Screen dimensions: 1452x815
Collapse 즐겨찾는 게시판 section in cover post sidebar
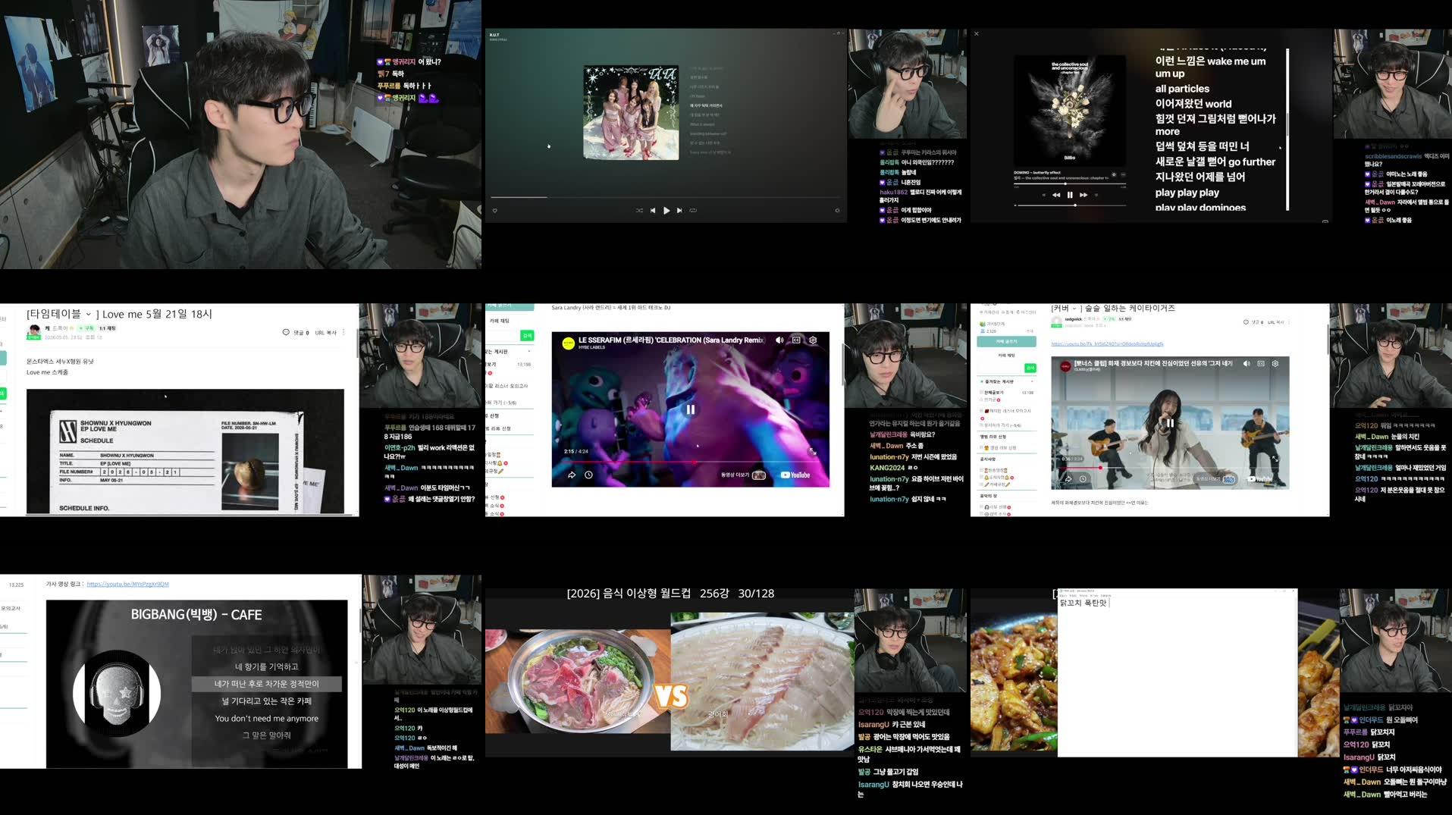[1033, 381]
